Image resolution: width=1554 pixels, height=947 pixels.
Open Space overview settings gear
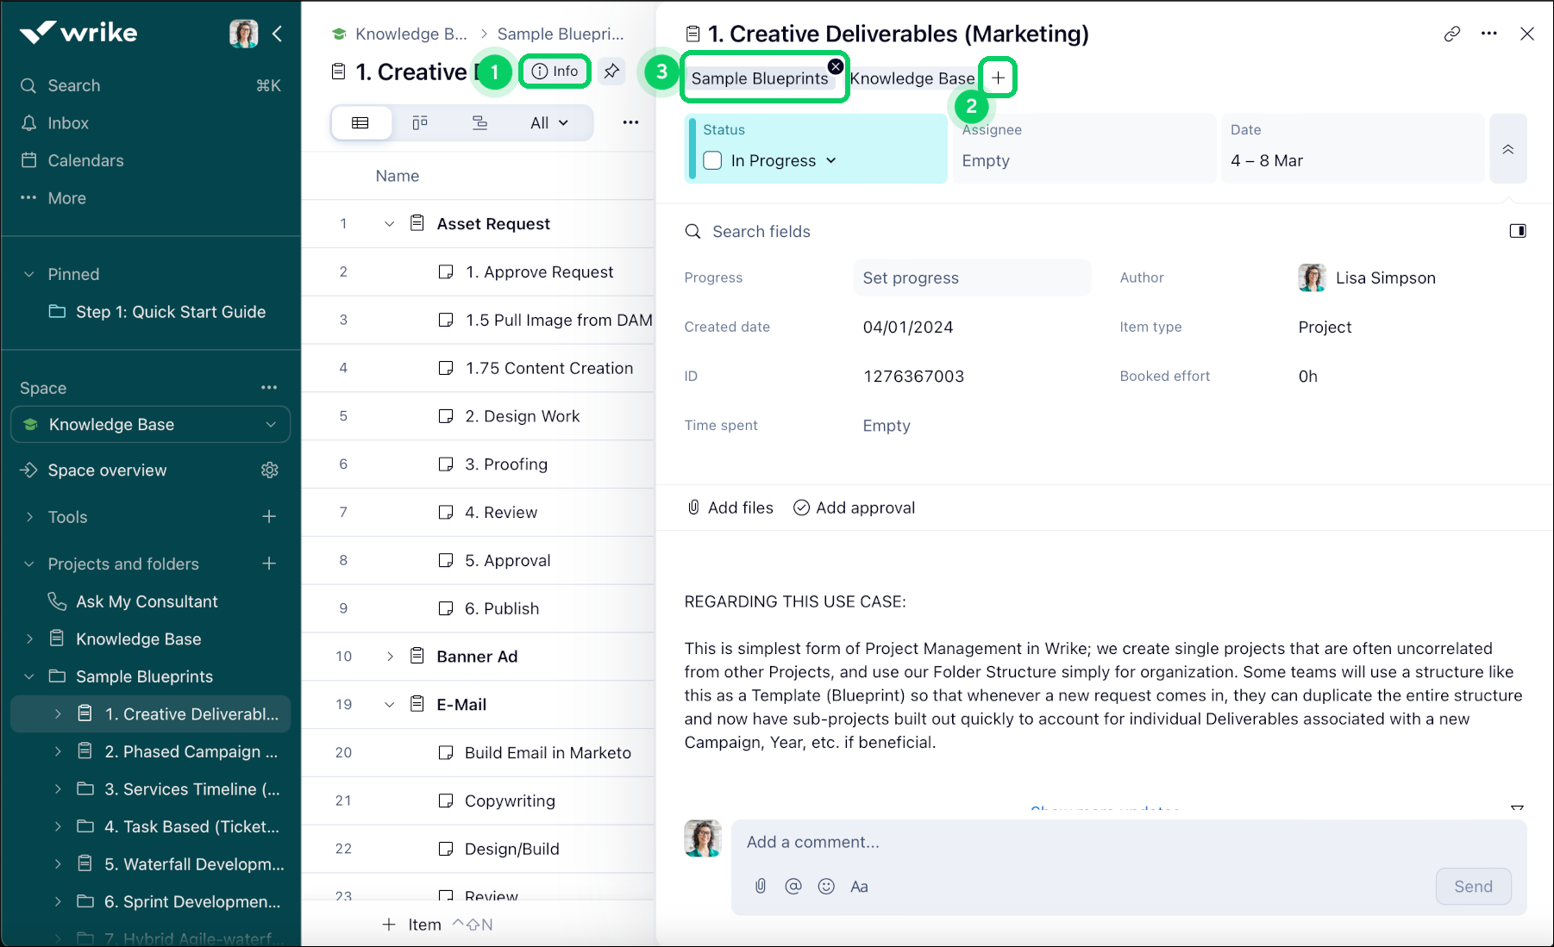click(270, 470)
